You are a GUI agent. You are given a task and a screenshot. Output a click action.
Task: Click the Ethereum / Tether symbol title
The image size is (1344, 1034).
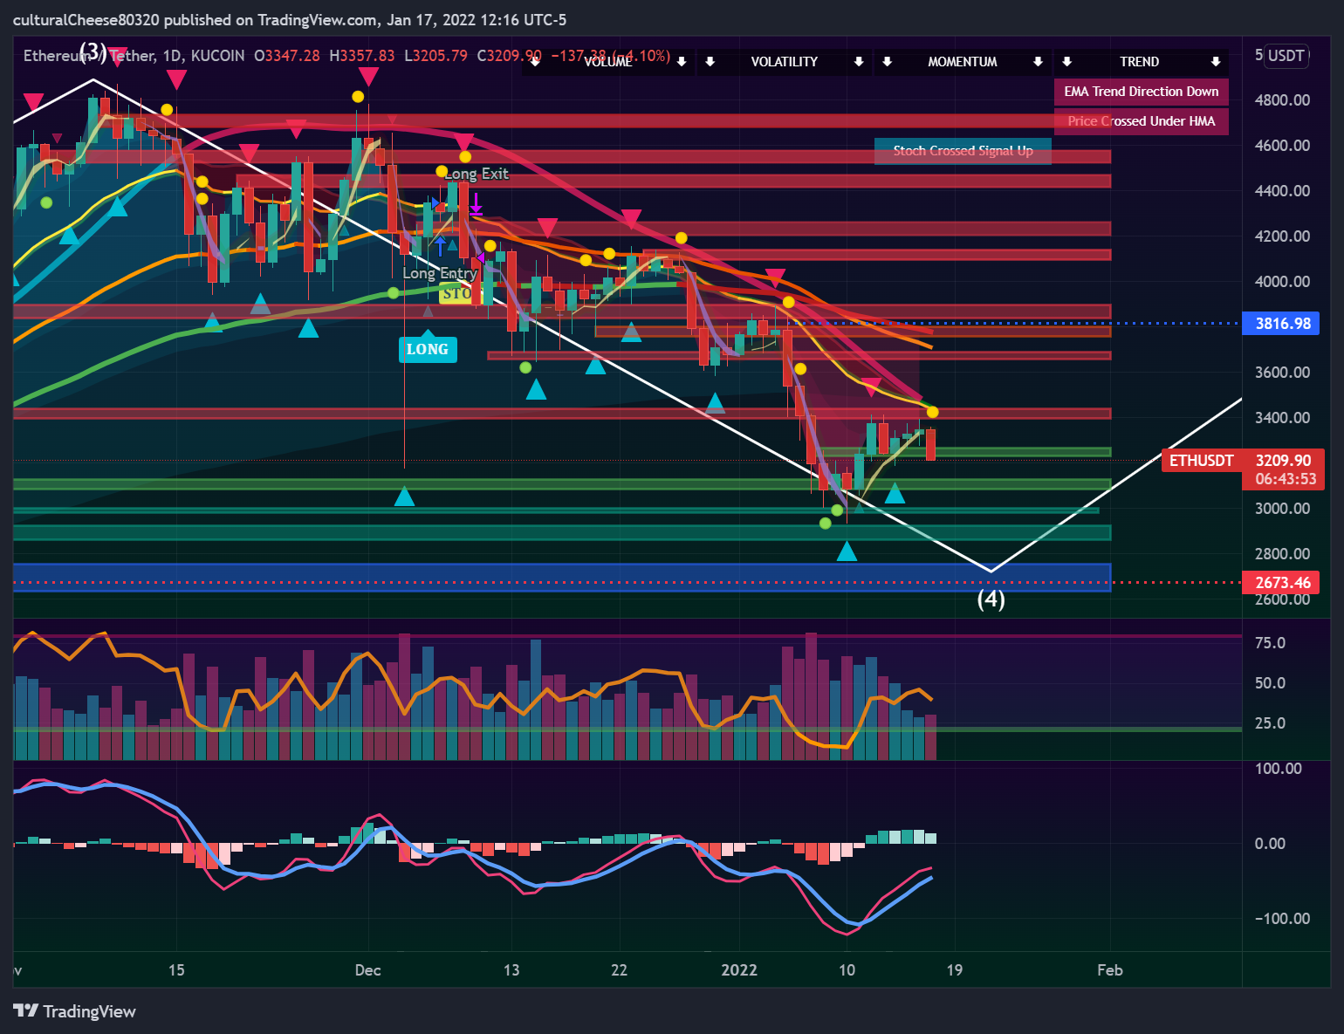pos(90,56)
